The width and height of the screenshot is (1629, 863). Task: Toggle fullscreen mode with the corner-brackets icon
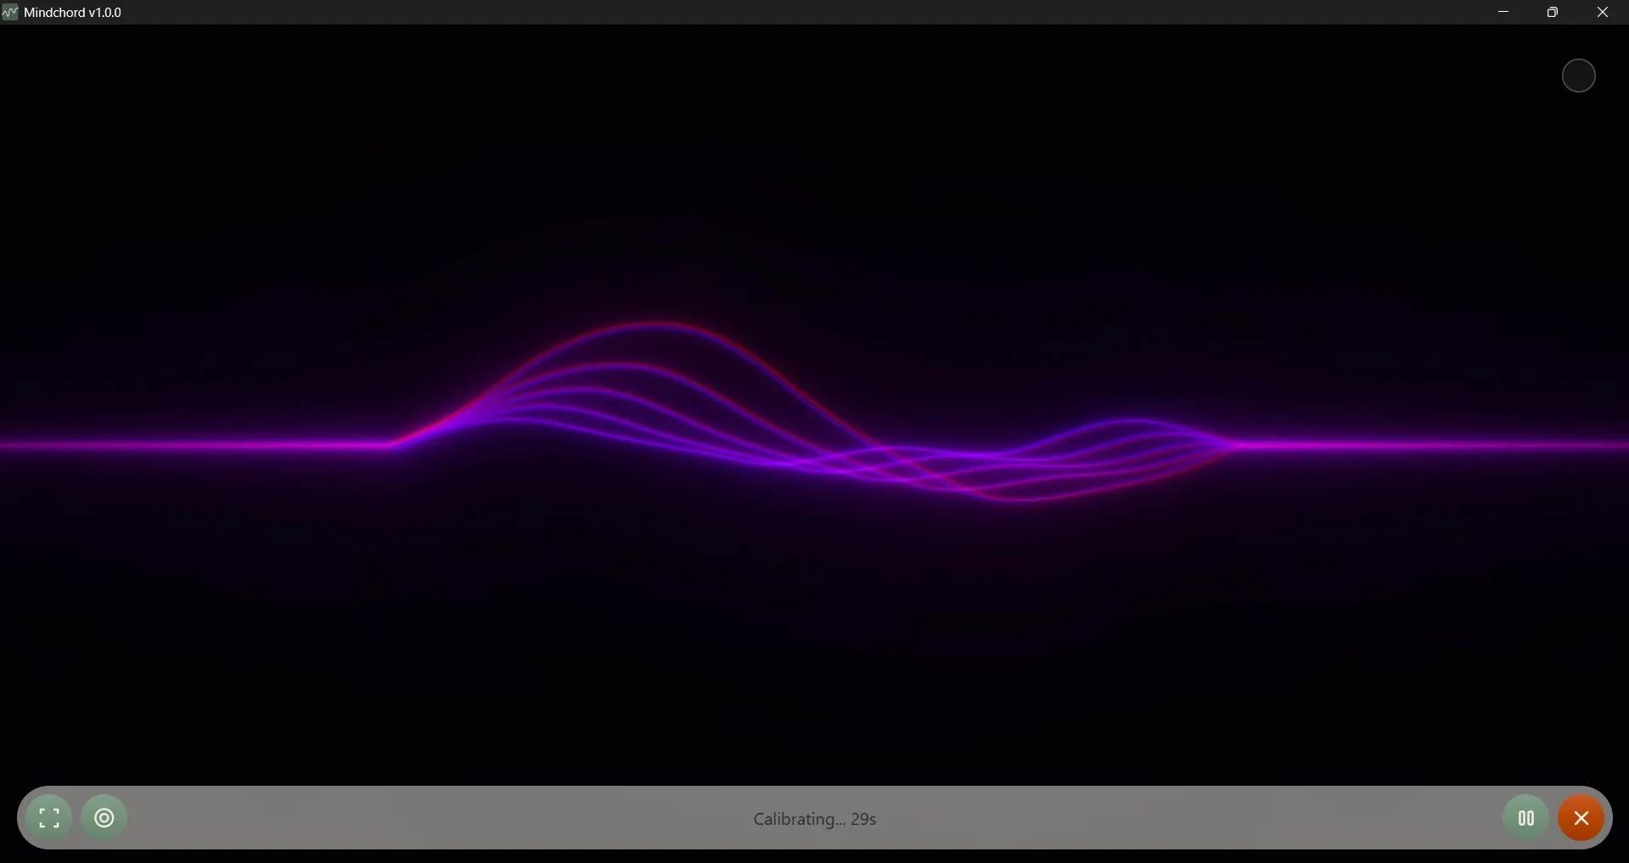click(x=49, y=818)
